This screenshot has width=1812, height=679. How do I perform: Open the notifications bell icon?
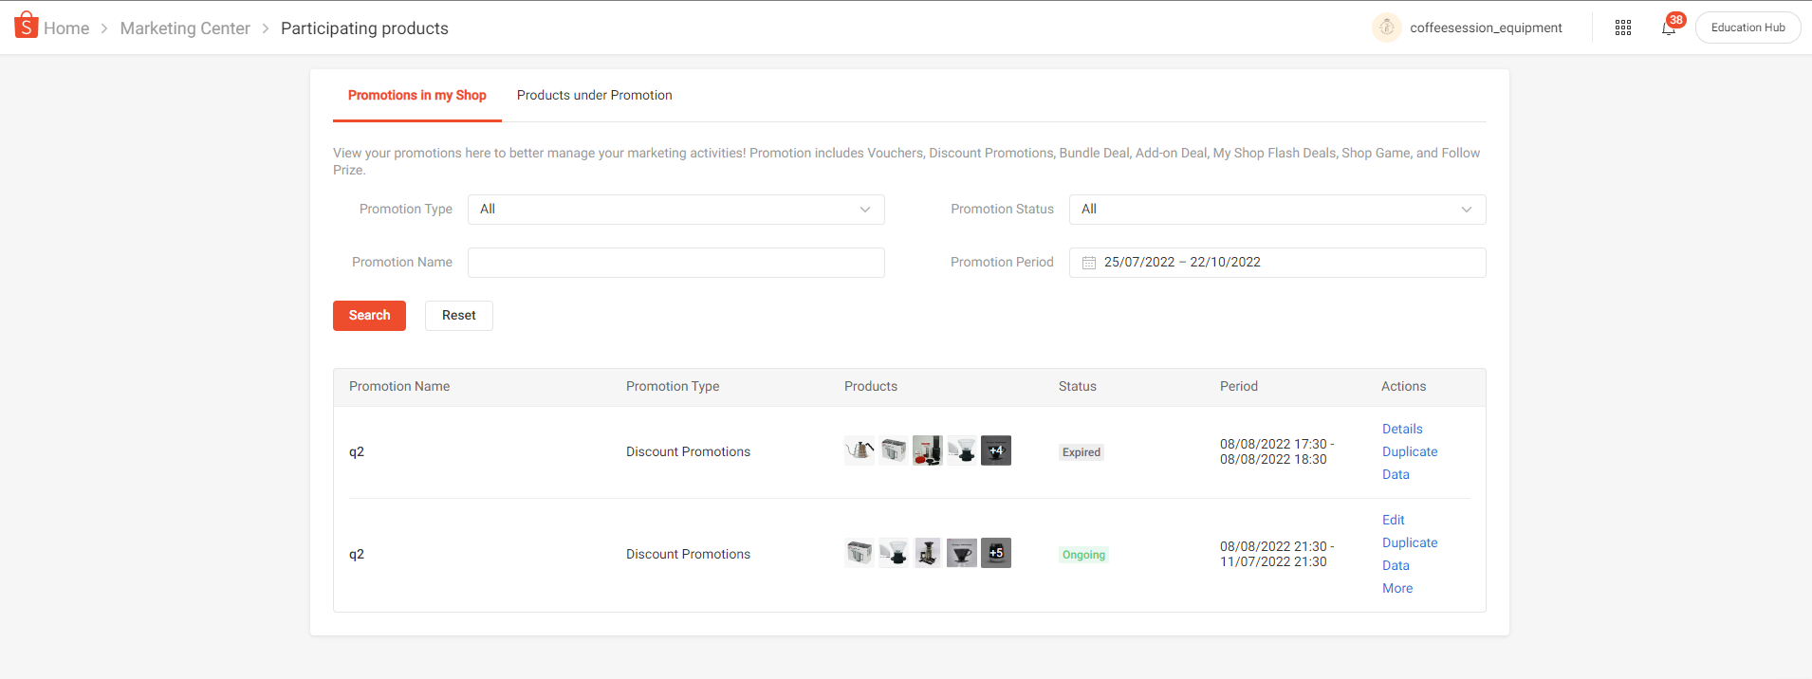tap(1669, 28)
